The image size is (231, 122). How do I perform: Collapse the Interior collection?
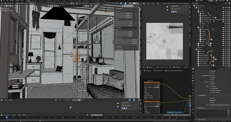(197, 27)
